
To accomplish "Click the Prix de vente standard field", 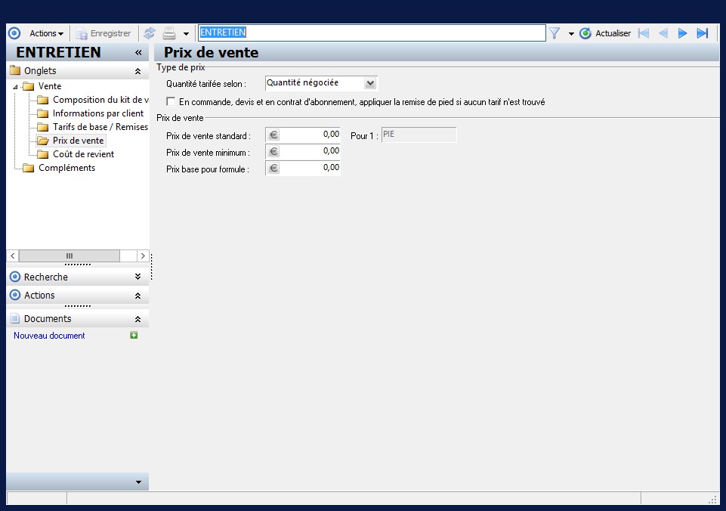I will click(303, 135).
